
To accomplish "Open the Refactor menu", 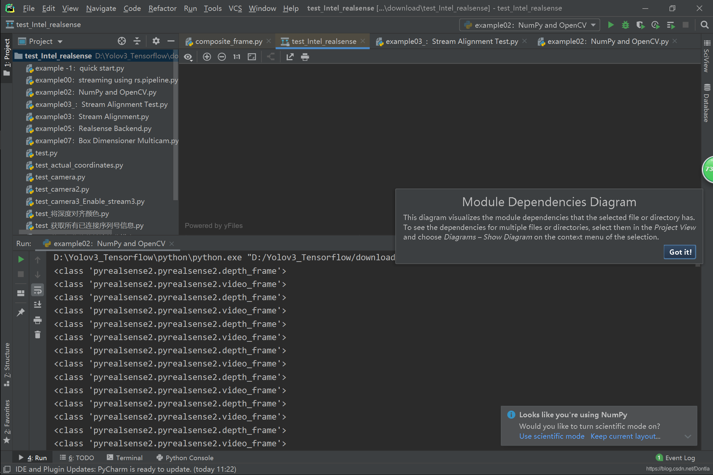I will [162, 8].
